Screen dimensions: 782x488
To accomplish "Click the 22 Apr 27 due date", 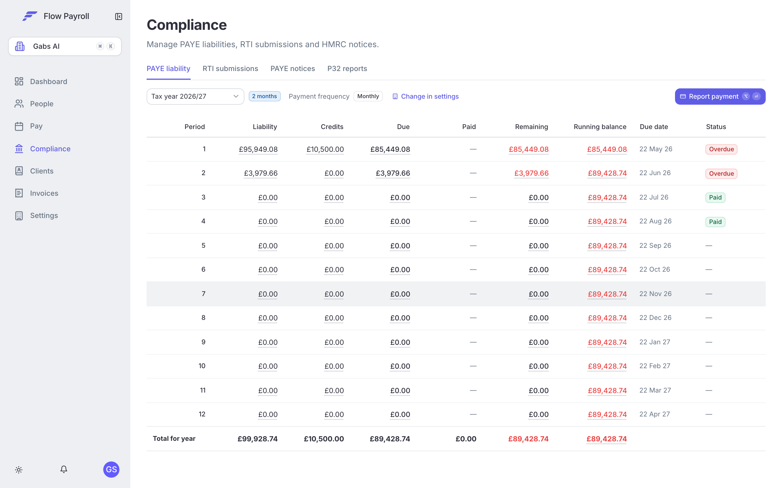I will [x=655, y=414].
